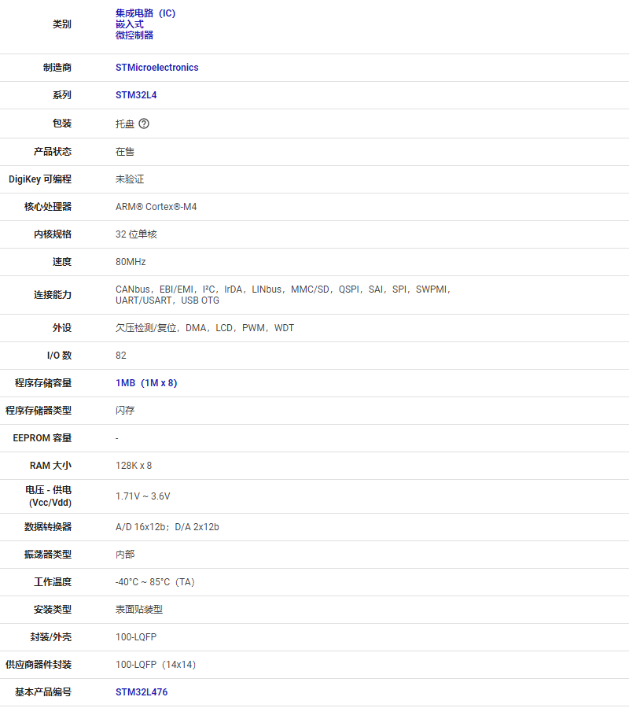629x708 pixels.
Task: Select the 表面贴装型 mounting type value
Action: click(139, 610)
